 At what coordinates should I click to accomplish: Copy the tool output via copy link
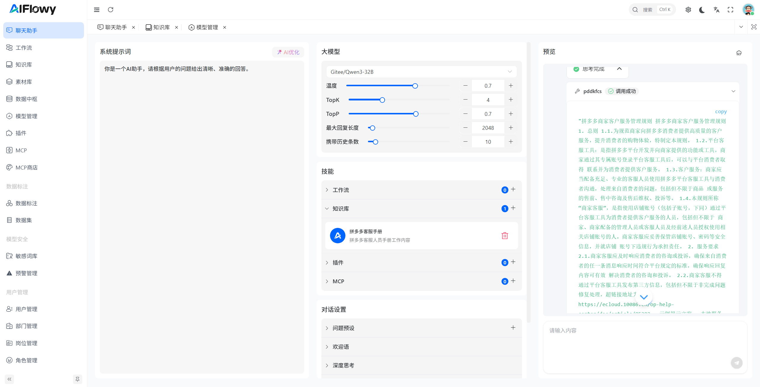coord(721,111)
